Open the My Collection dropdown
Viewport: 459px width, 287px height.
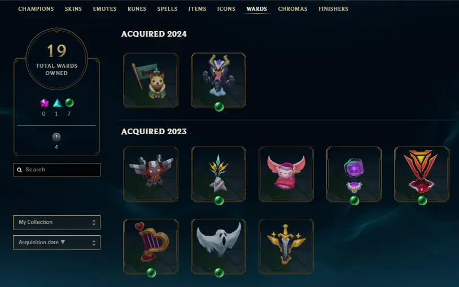click(57, 222)
